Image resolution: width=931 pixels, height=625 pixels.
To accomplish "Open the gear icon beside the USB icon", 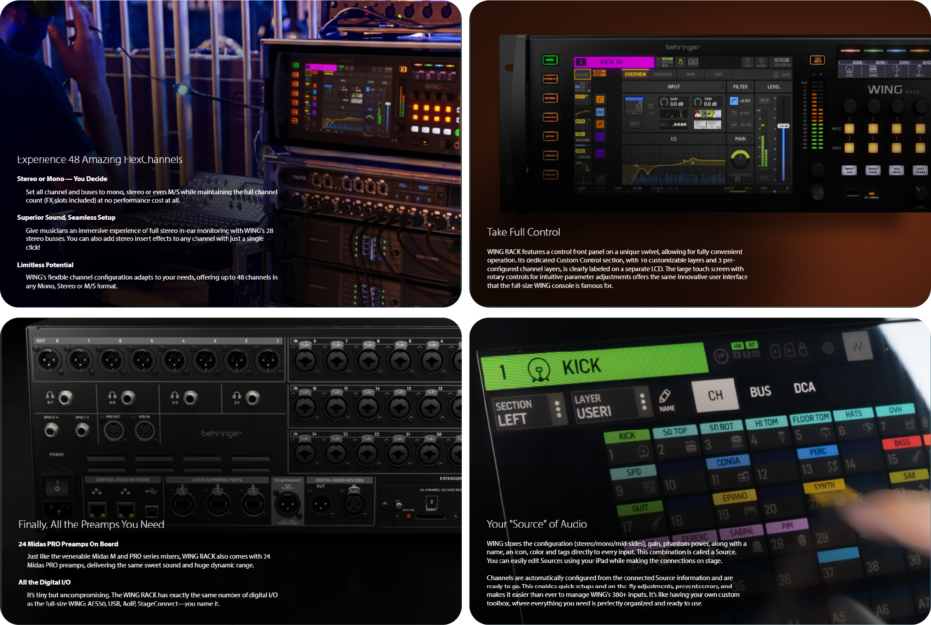I will point(828,348).
